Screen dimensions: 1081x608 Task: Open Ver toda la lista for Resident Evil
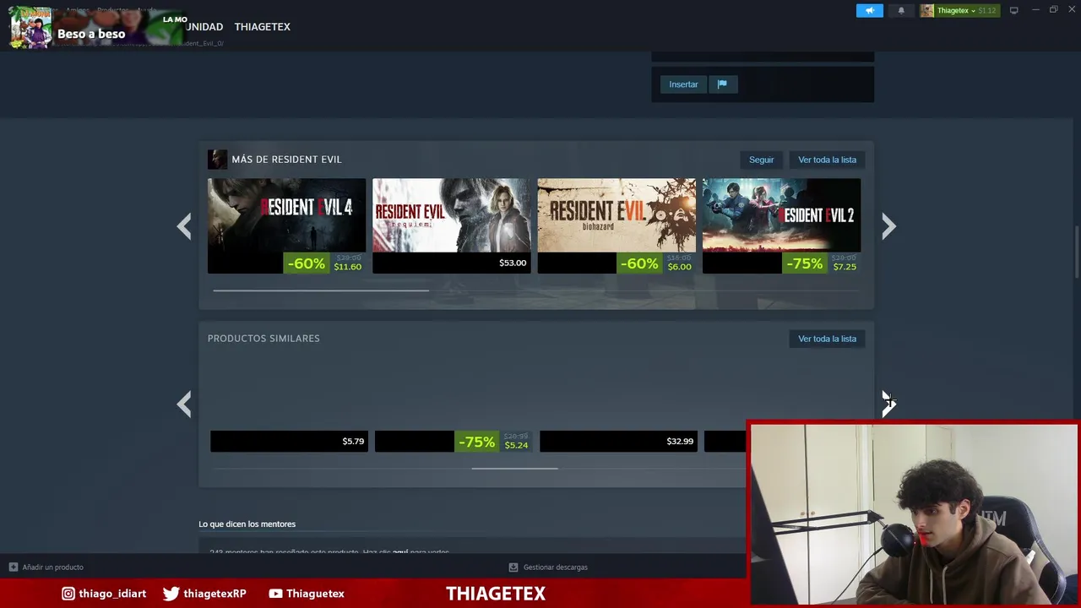[827, 160]
